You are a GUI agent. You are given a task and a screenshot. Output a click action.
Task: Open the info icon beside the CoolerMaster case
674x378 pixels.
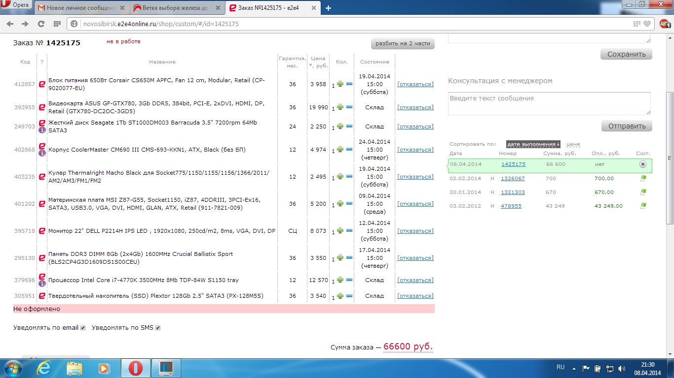[42, 153]
